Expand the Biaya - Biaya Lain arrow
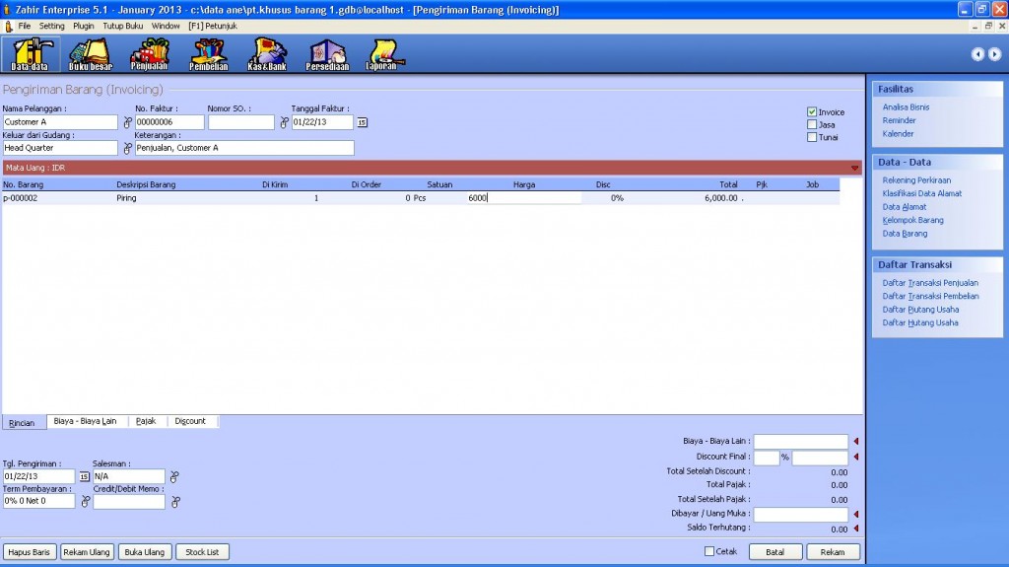 855,442
